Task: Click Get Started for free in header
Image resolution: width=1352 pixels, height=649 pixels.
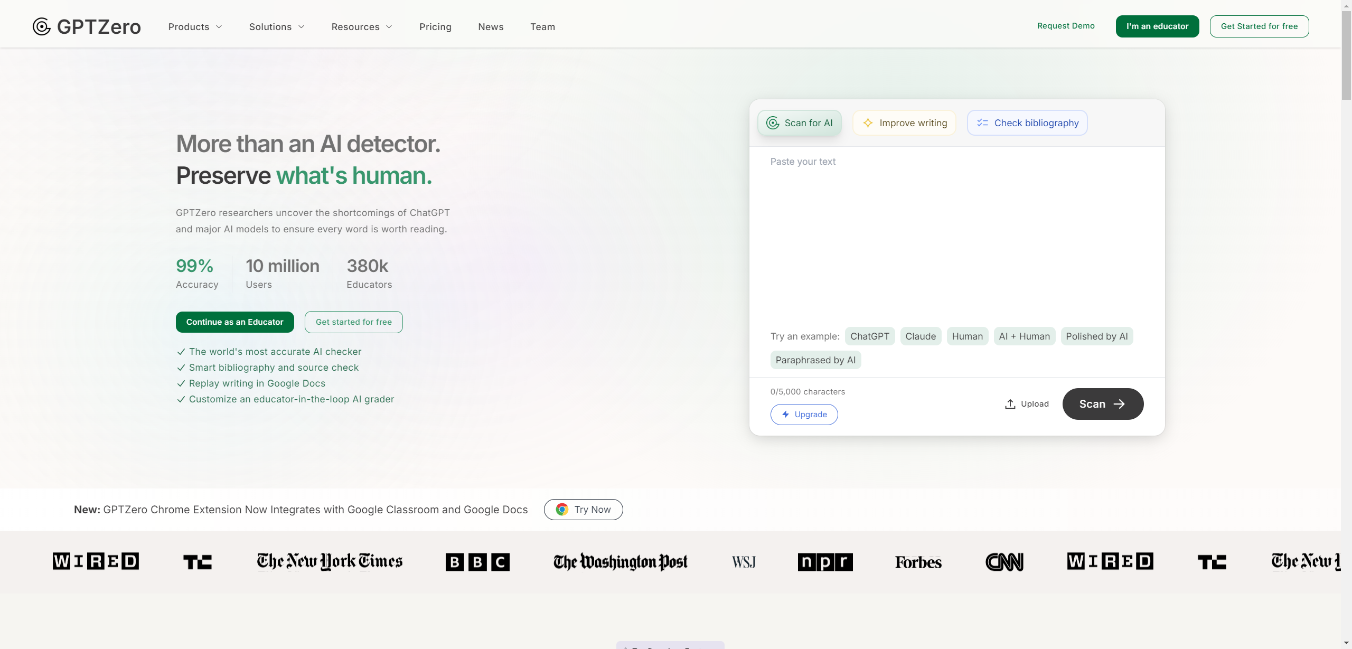Action: coord(1259,26)
